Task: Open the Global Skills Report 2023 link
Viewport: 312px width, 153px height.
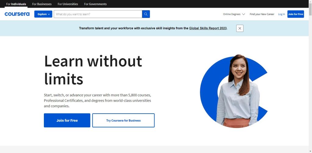Action: coord(208,28)
